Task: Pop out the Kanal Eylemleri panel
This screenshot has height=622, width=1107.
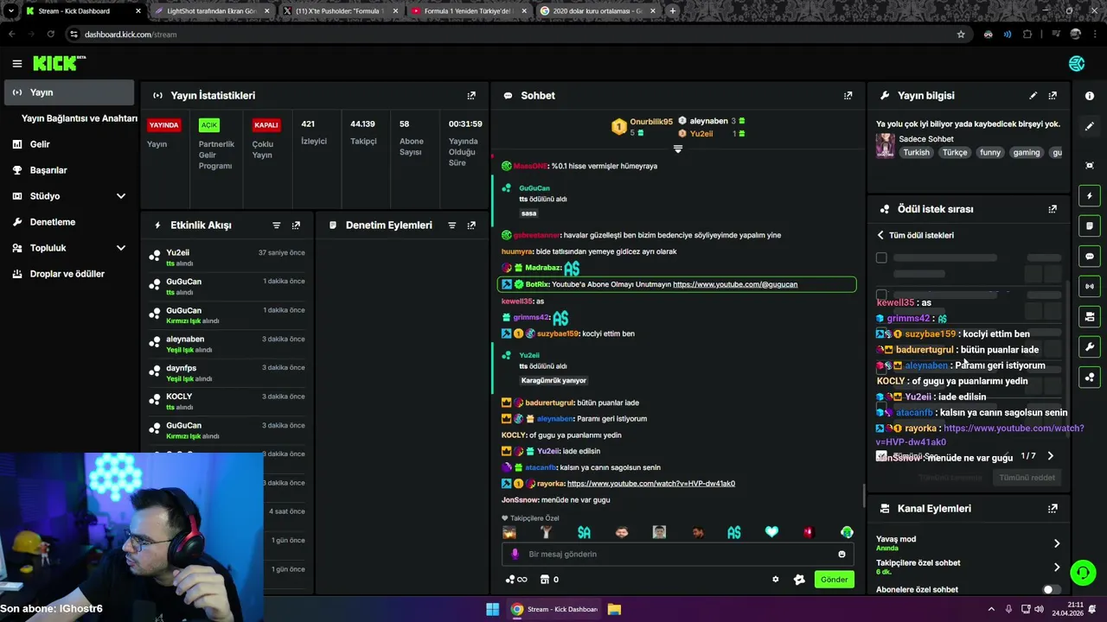Action: pyautogui.click(x=1053, y=509)
